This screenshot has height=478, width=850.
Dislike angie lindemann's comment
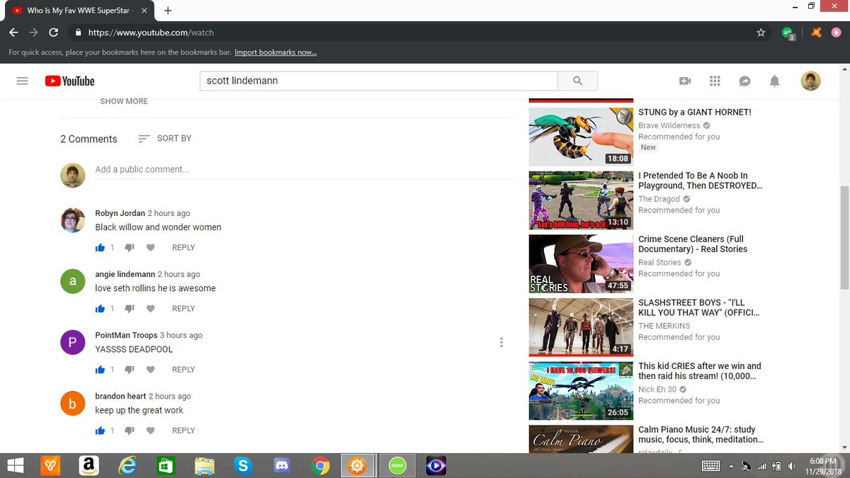[129, 309]
